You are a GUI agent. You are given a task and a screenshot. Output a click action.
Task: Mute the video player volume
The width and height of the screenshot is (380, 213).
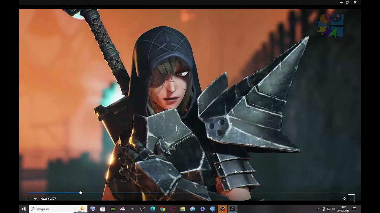pyautogui.click(x=36, y=199)
